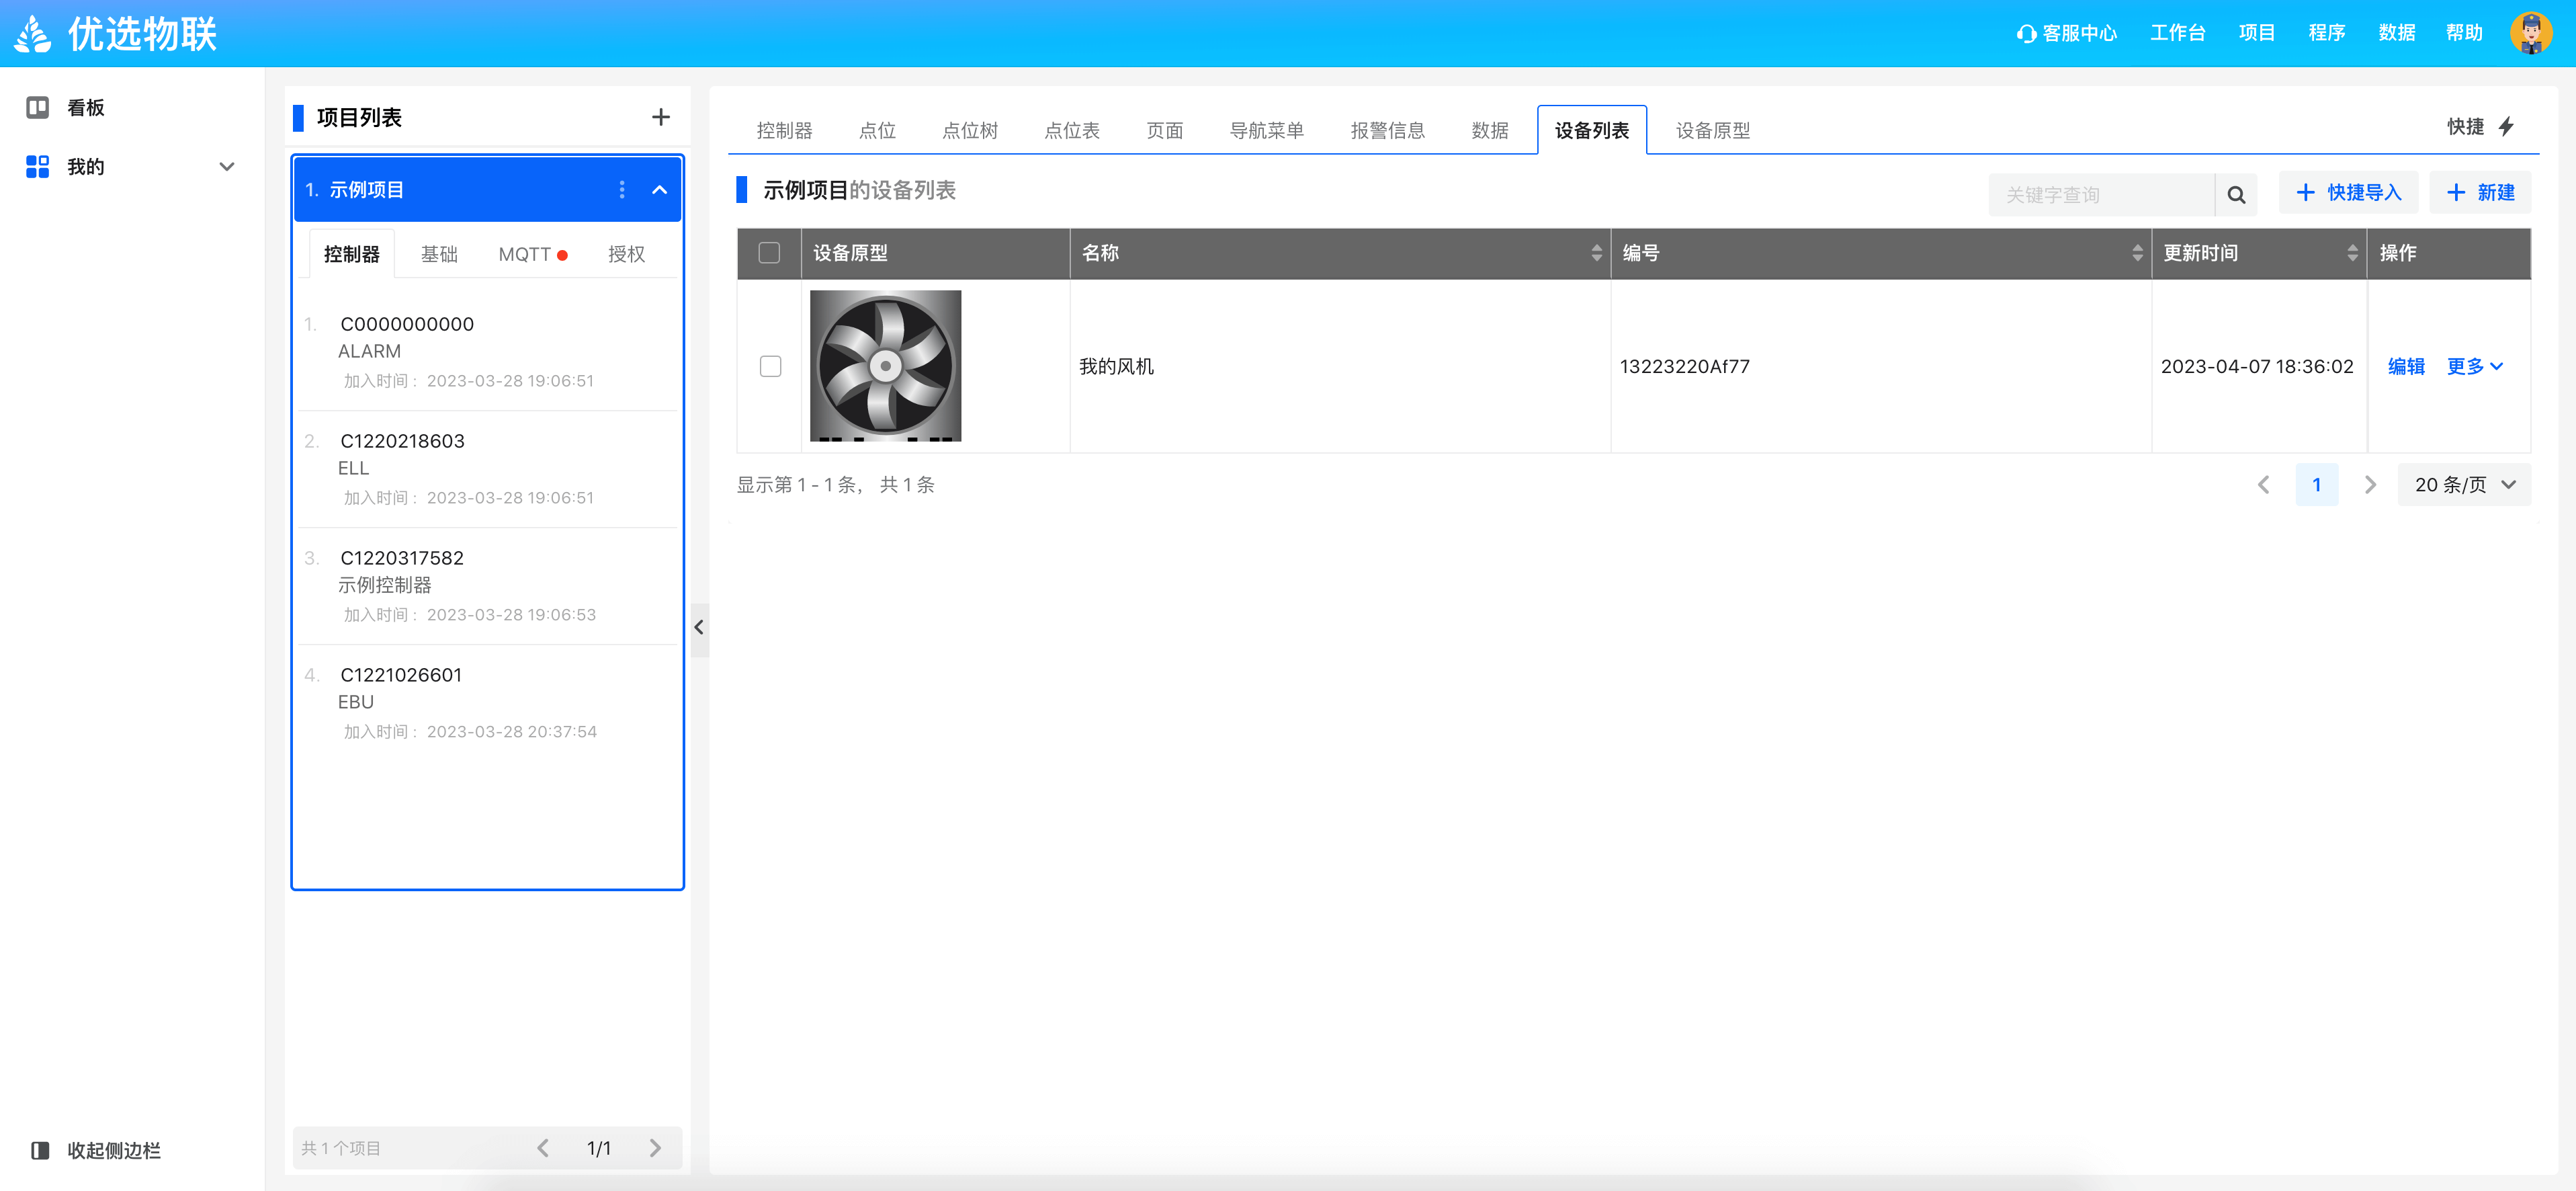Click the 1. 示例项目 project header
Image resolution: width=2576 pixels, height=1191 pixels.
pos(488,189)
